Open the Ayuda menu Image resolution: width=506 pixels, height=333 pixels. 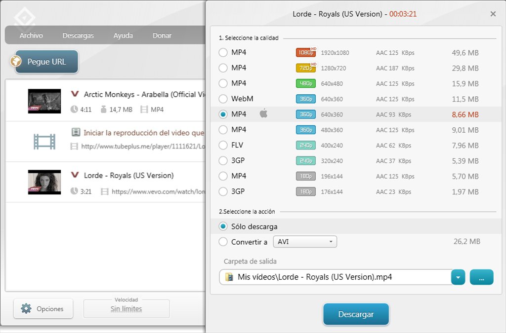tap(123, 36)
